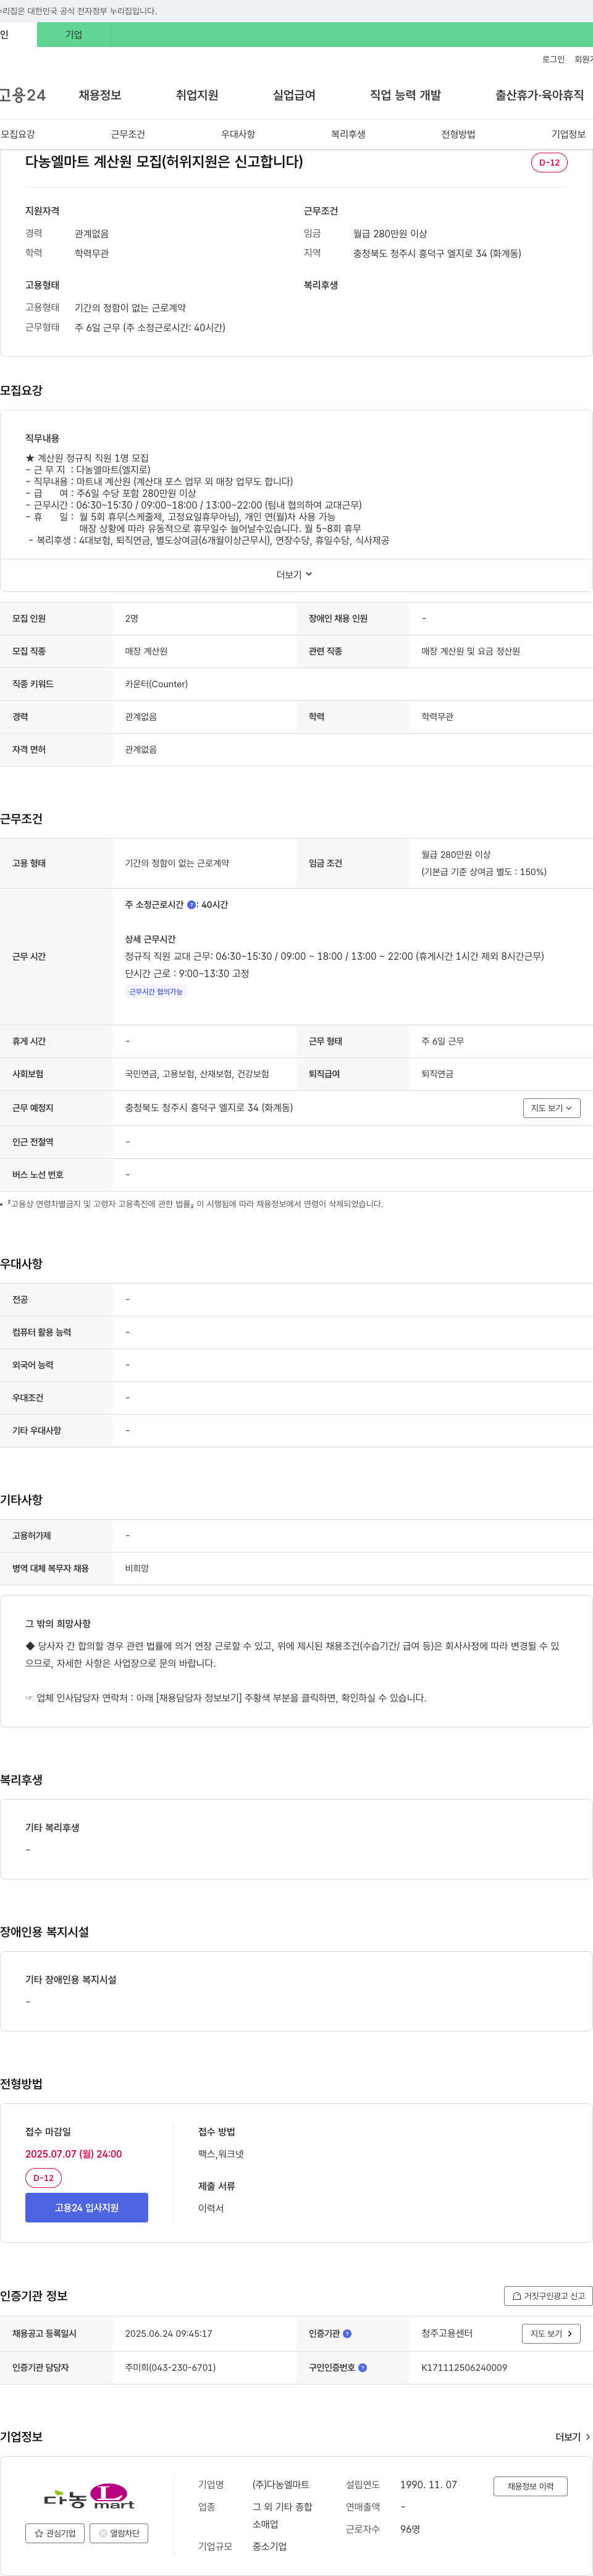
Task: Click the 비희망 value for 병역 대체 복무자
Action: pos(137,1568)
